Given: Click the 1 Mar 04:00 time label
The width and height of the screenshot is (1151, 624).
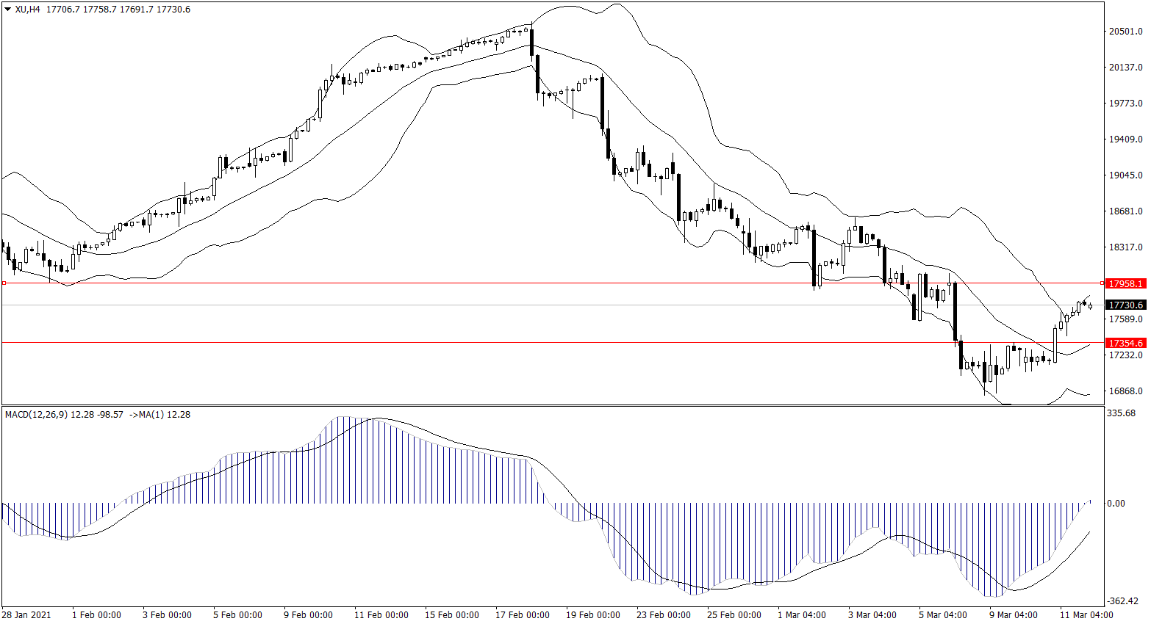Looking at the screenshot, I should tap(801, 615).
